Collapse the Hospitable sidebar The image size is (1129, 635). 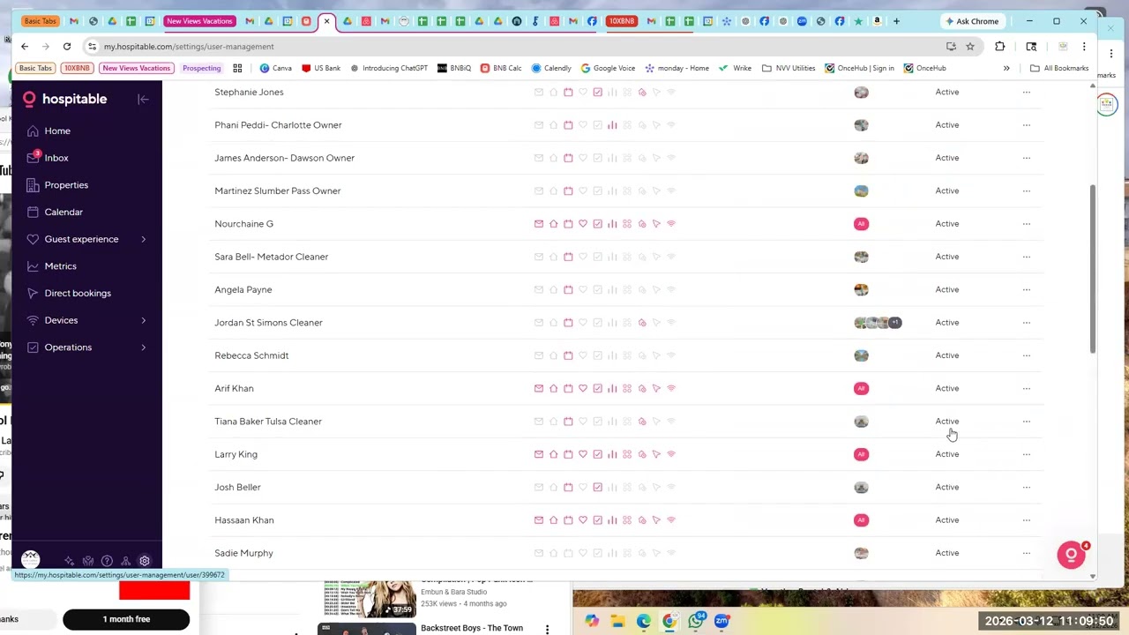pyautogui.click(x=143, y=100)
